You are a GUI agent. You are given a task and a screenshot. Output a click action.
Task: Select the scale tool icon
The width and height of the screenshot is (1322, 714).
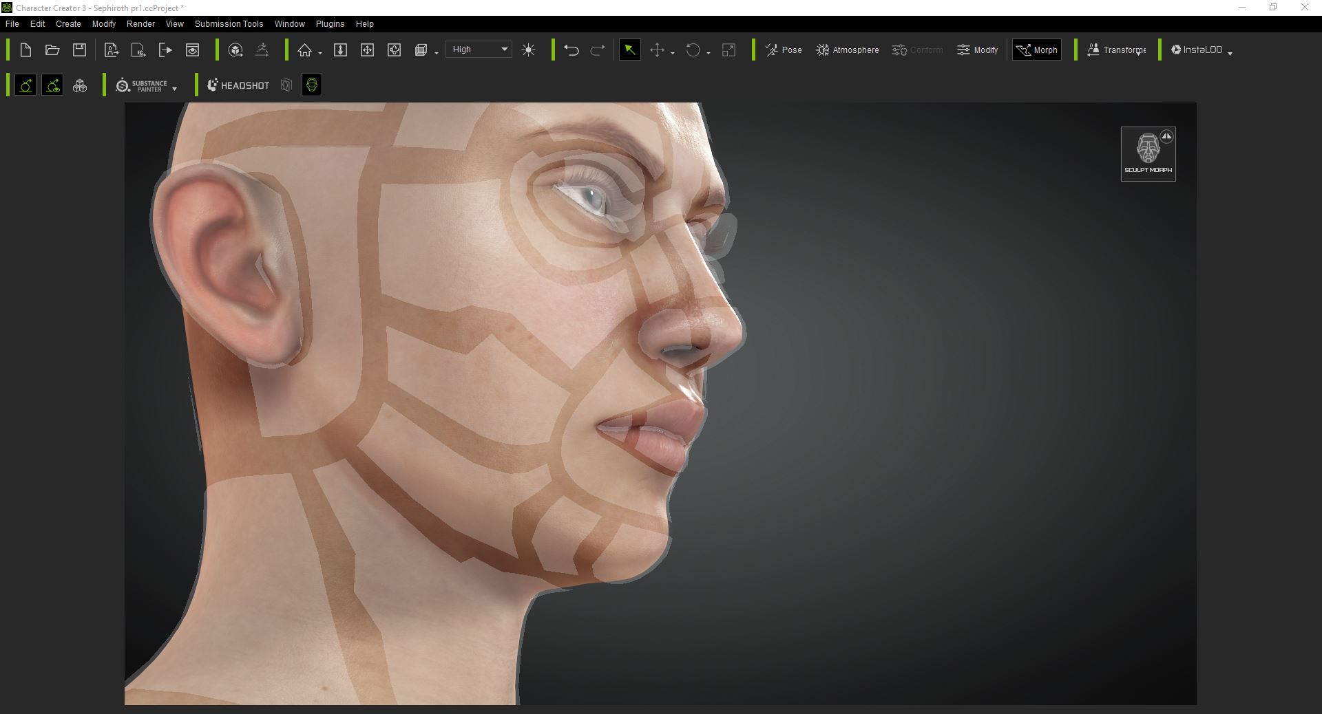pos(728,50)
